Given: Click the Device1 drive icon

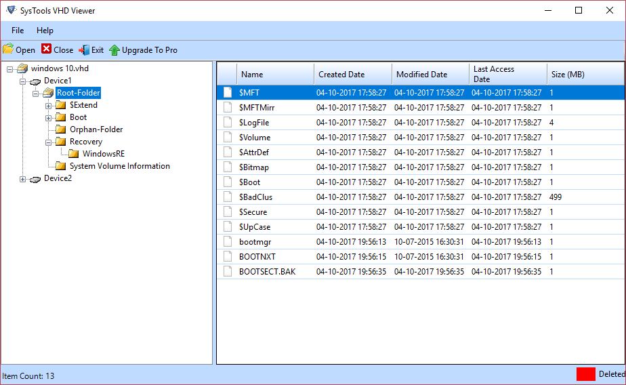Looking at the screenshot, I should (35, 81).
